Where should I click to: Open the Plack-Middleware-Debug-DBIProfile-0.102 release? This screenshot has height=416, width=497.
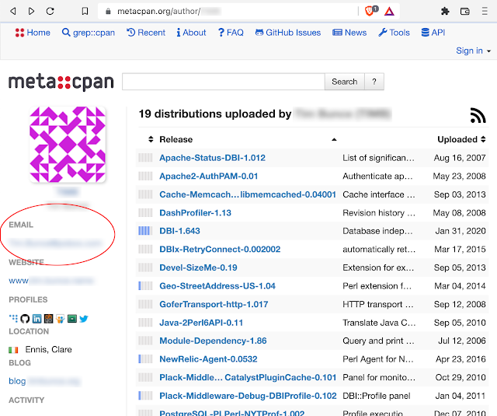click(248, 396)
